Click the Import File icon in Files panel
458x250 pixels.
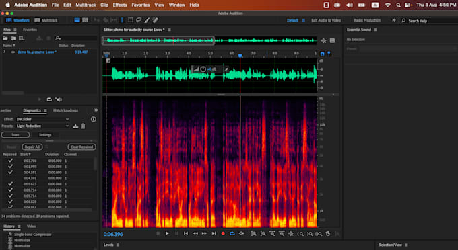pyautogui.click(x=13, y=38)
